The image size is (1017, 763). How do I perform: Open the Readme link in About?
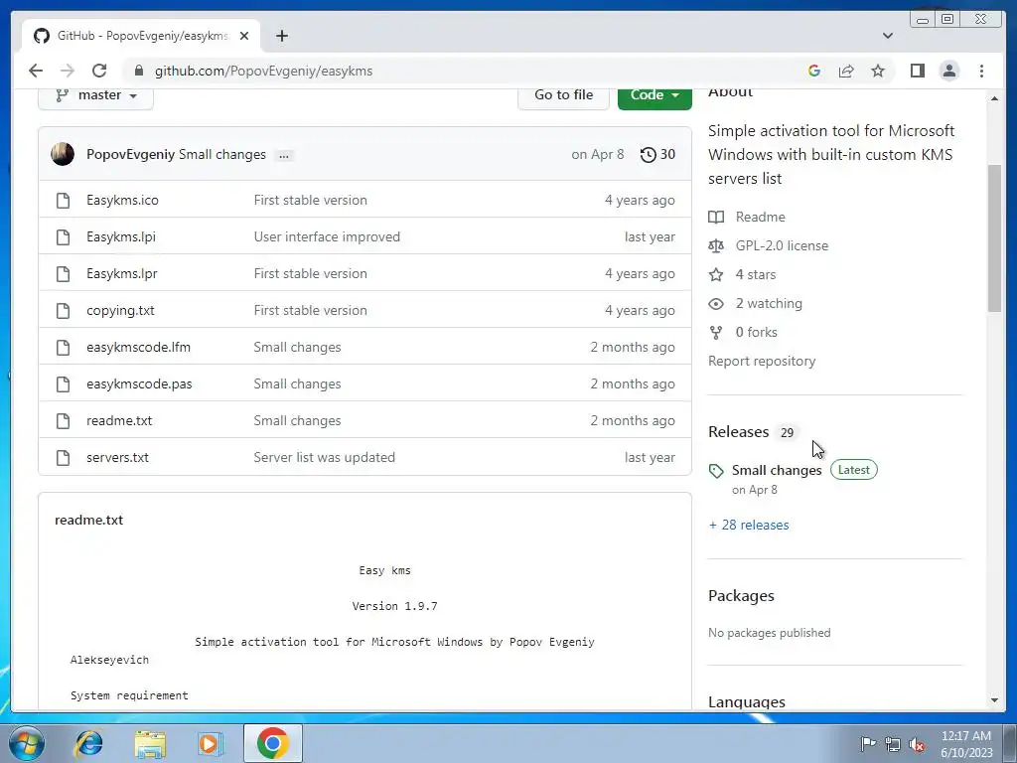(x=760, y=217)
